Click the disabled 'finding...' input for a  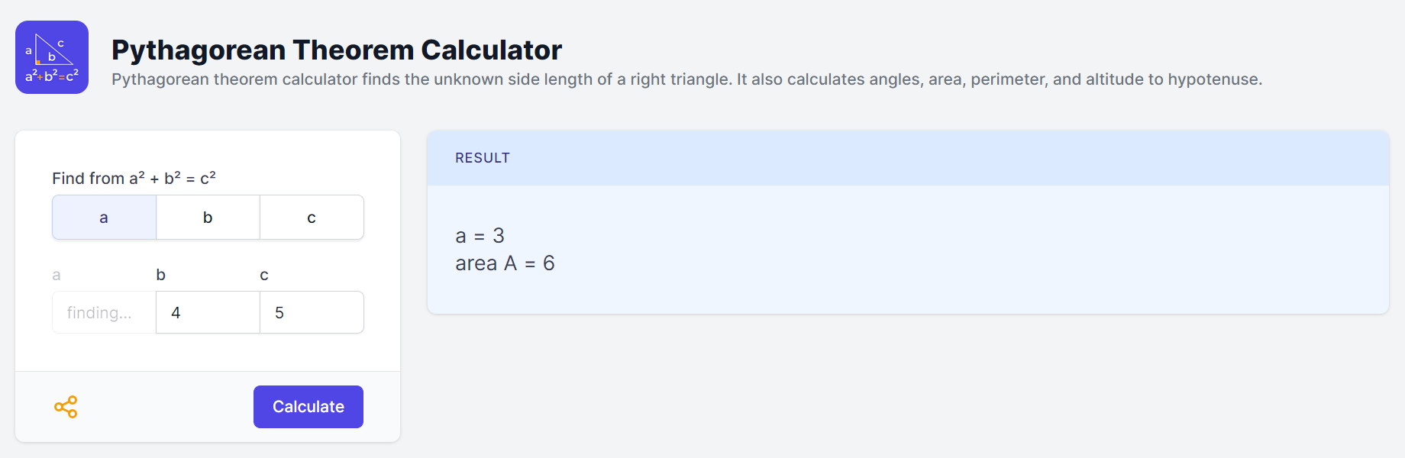[104, 312]
